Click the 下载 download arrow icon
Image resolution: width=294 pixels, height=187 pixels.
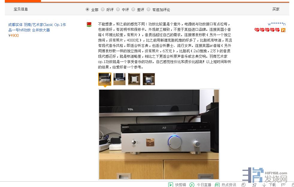tap(264, 185)
